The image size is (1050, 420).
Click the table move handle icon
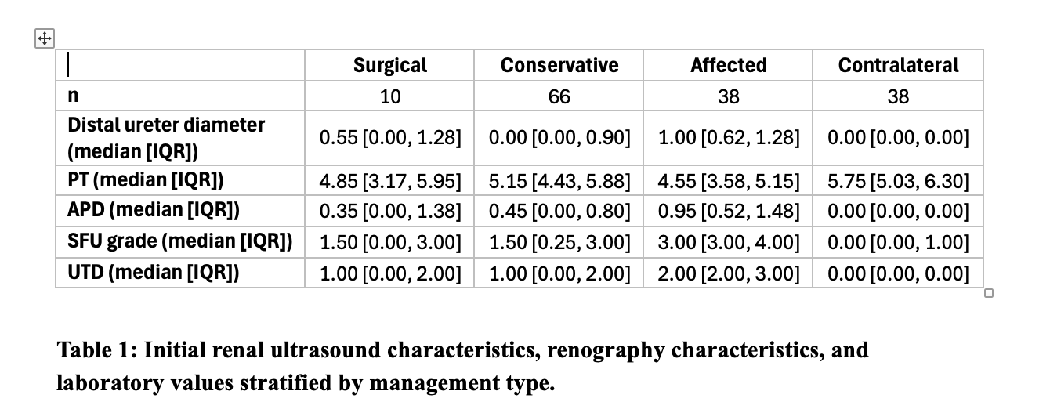pos(45,39)
